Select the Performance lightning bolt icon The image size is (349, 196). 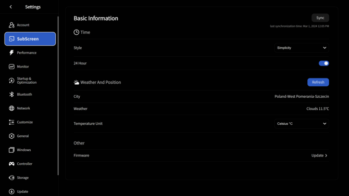pos(11,53)
